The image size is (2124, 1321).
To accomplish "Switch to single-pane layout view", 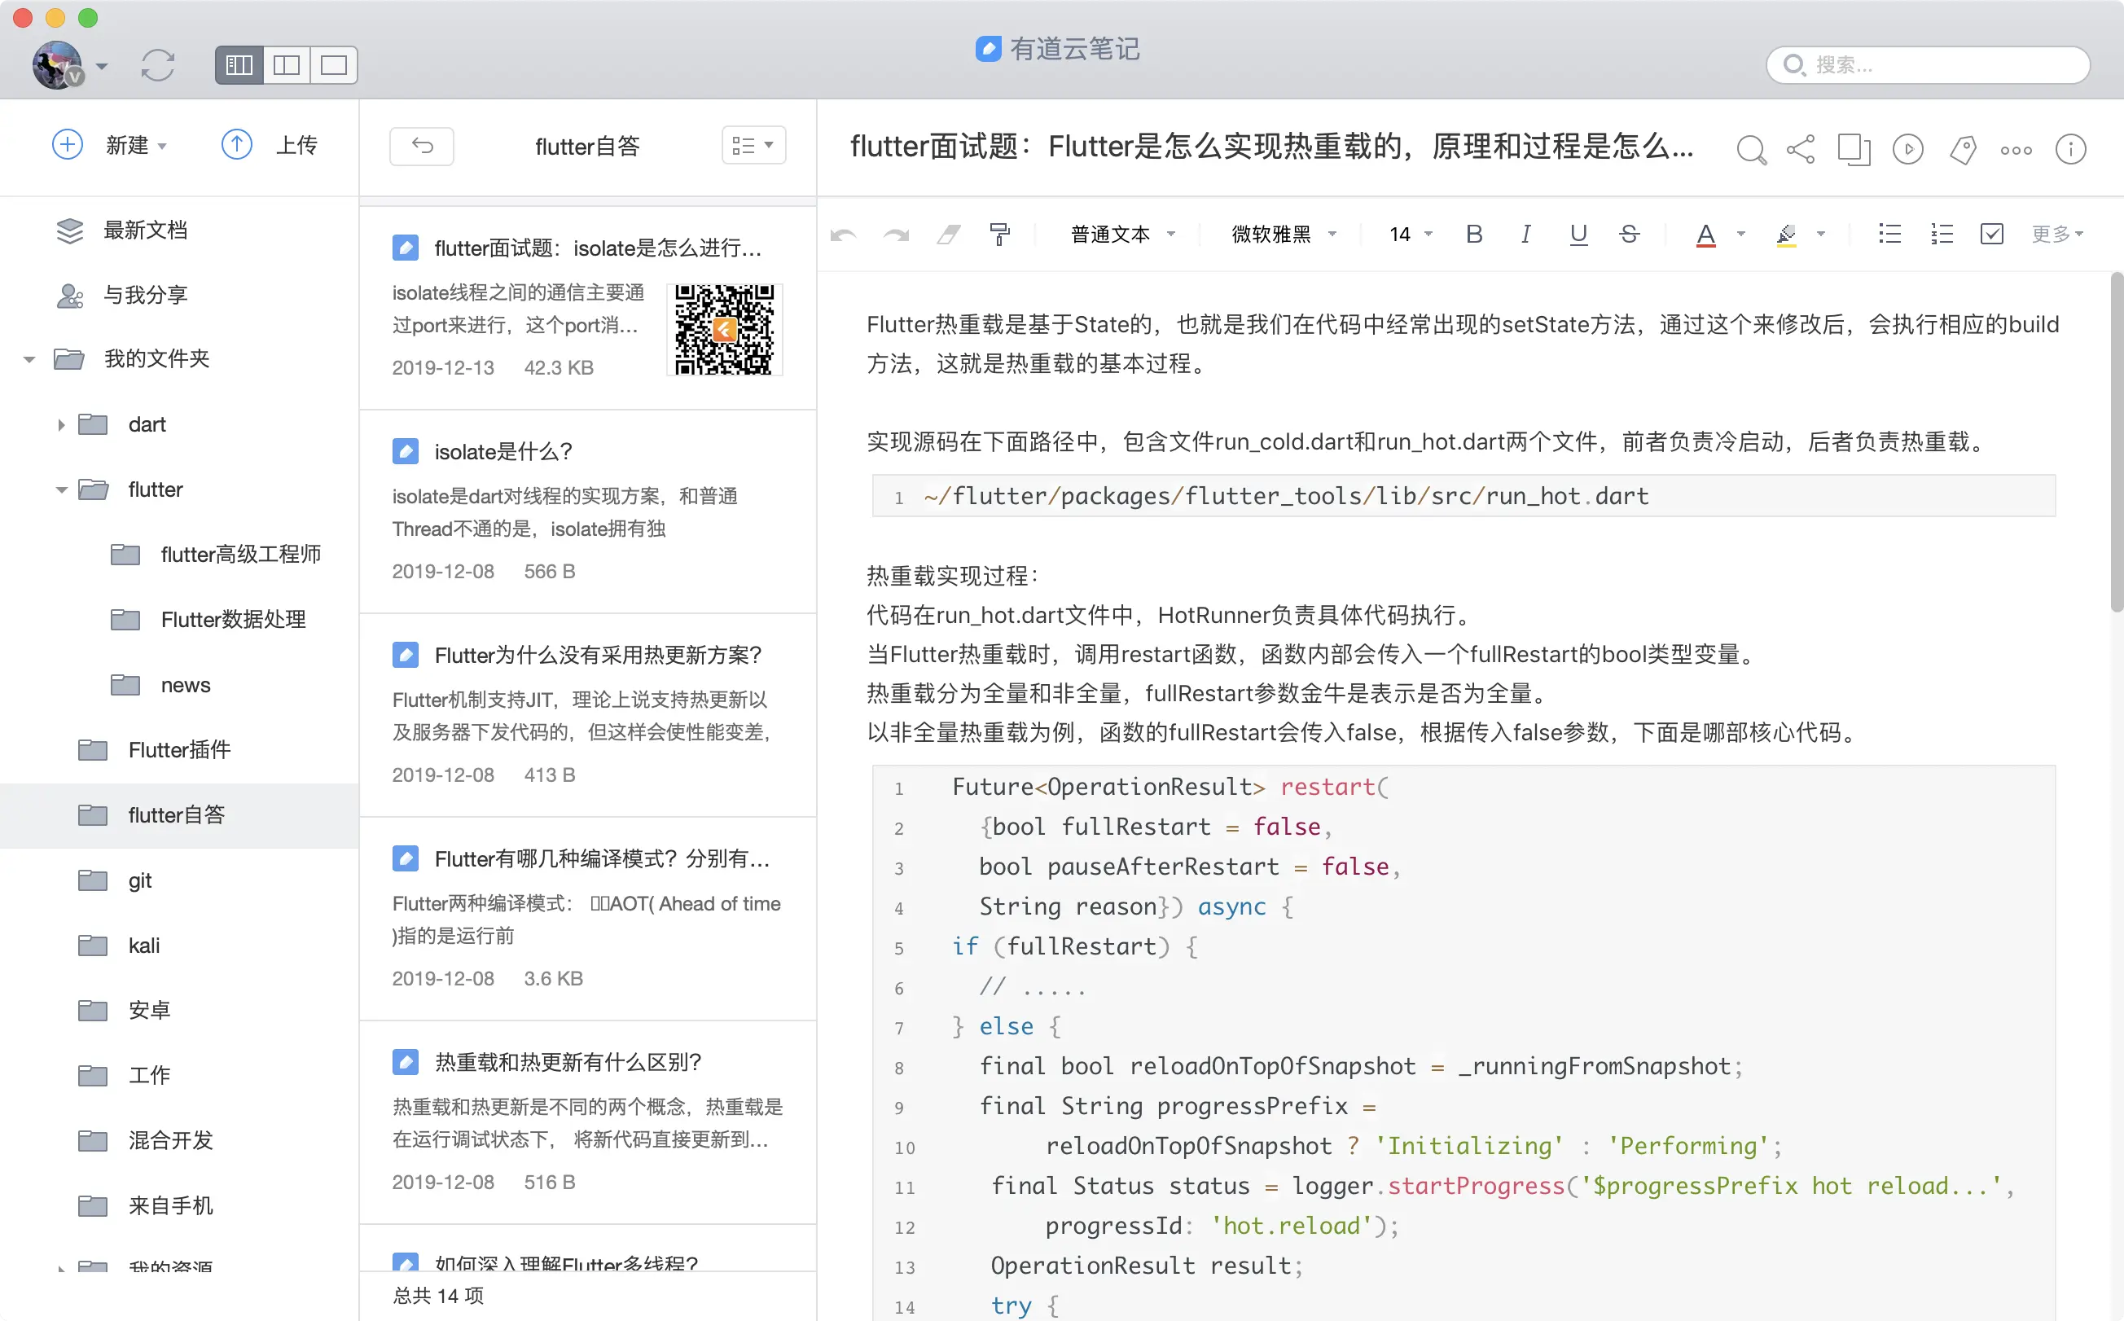I will 334,65.
